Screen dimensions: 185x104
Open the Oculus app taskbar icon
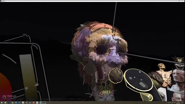tap(37, 103)
